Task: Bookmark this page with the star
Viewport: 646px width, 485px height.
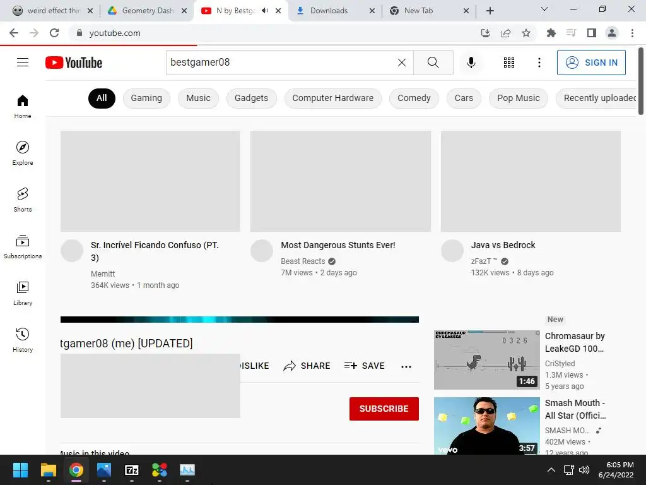Action: point(526,33)
